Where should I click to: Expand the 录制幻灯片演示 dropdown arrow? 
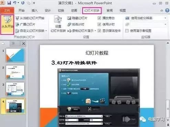(x=95, y=31)
